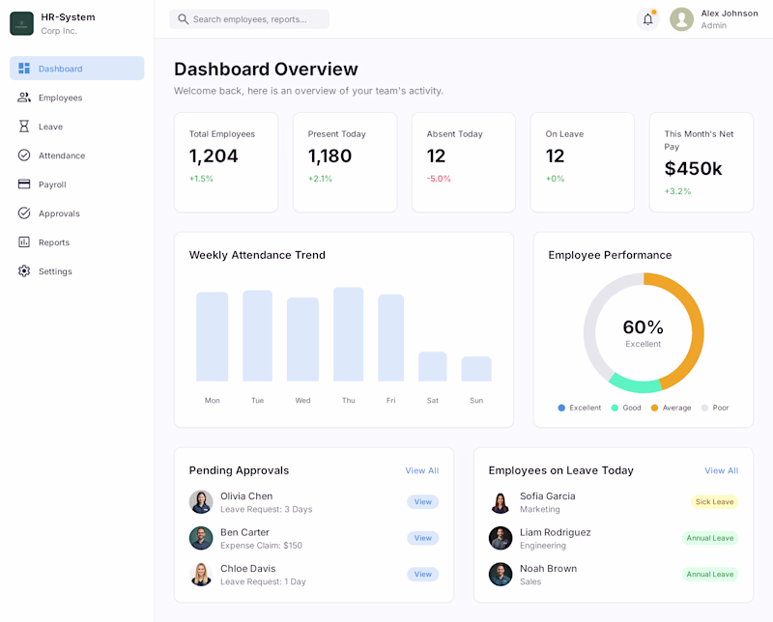Click the Tue attendance bar
The height and width of the screenshot is (622, 773).
tap(257, 336)
